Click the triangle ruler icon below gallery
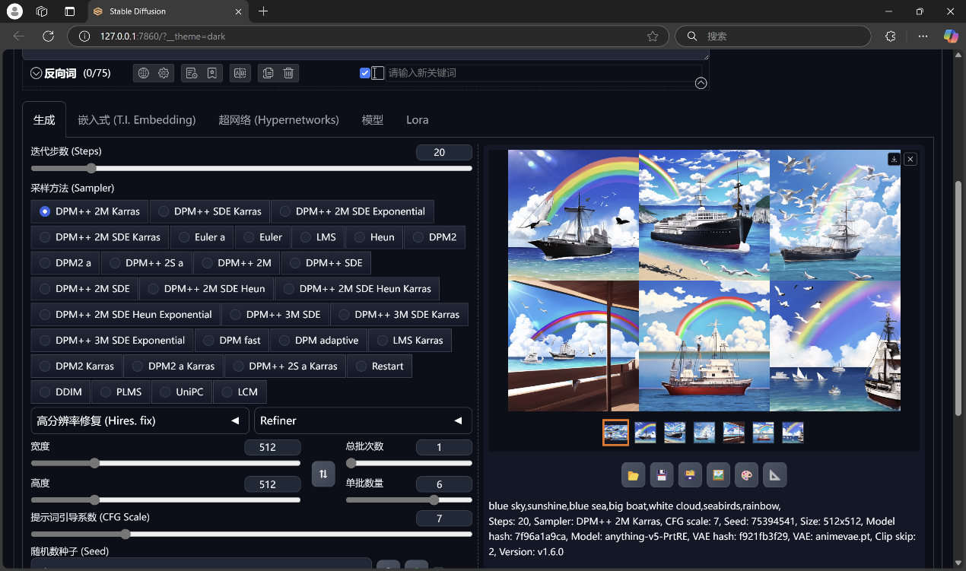The height and width of the screenshot is (571, 966). (774, 475)
